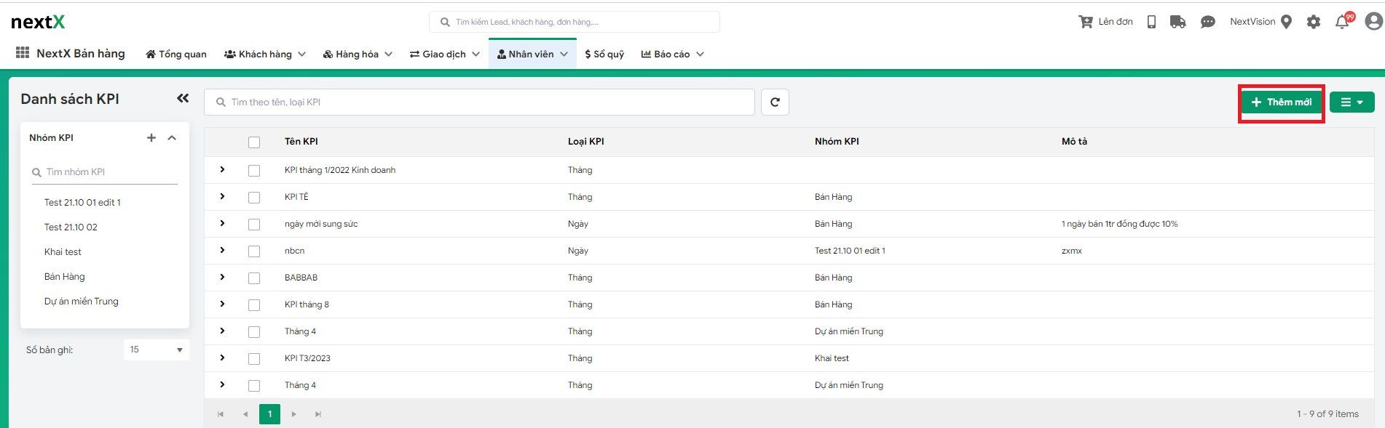Viewport: 1385px width, 428px height.
Task: Collapse the Danh sách KPI sidebar panel
Action: (183, 99)
